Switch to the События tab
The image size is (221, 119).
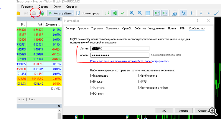click(x=140, y=29)
